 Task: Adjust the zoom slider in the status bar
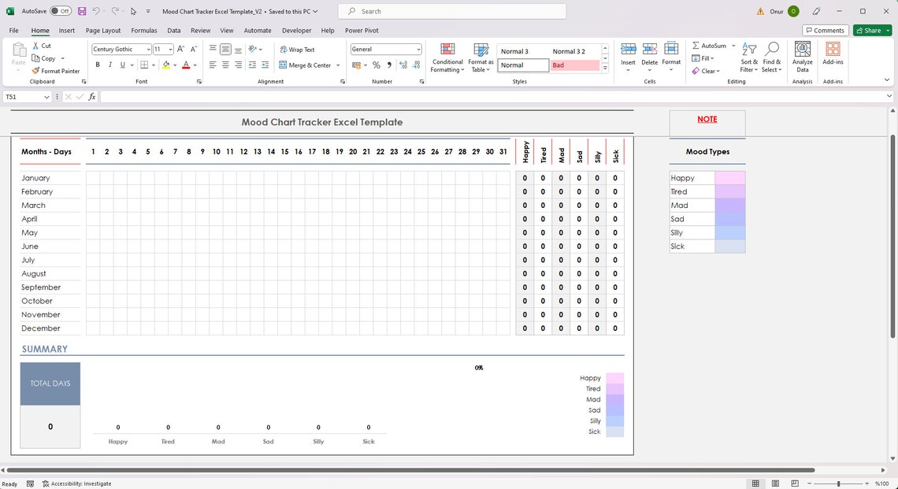(839, 483)
